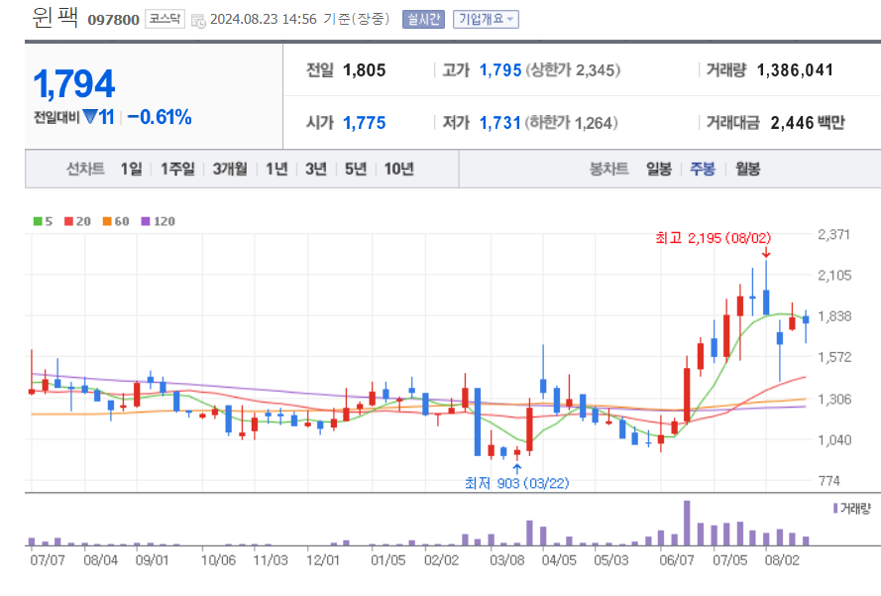Click the green 5 moving-average legend swatch
Viewport: 881px width, 596px height.
click(x=38, y=221)
